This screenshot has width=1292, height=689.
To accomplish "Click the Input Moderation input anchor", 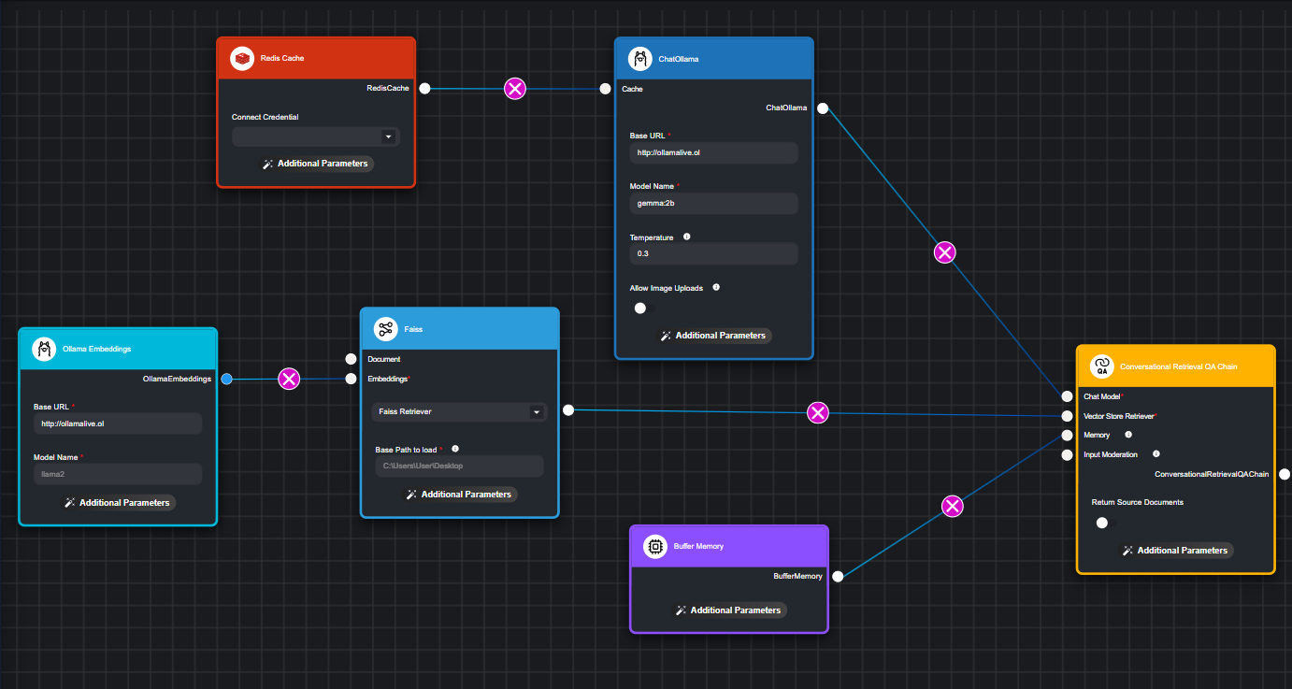I will [x=1067, y=455].
